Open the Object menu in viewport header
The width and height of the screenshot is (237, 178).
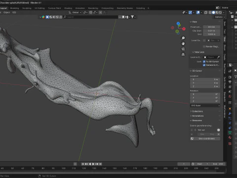tap(6, 12)
